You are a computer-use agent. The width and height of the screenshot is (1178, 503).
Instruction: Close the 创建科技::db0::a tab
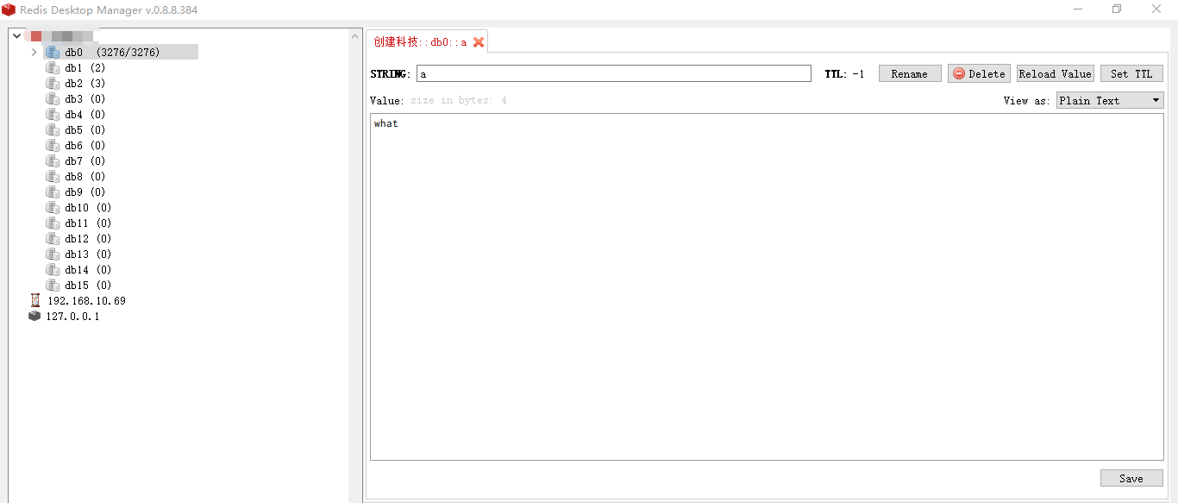click(x=479, y=41)
